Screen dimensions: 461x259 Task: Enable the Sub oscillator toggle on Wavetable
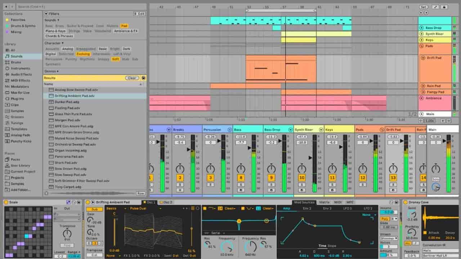95,209
